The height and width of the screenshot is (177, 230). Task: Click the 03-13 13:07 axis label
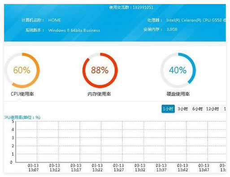point(33,168)
